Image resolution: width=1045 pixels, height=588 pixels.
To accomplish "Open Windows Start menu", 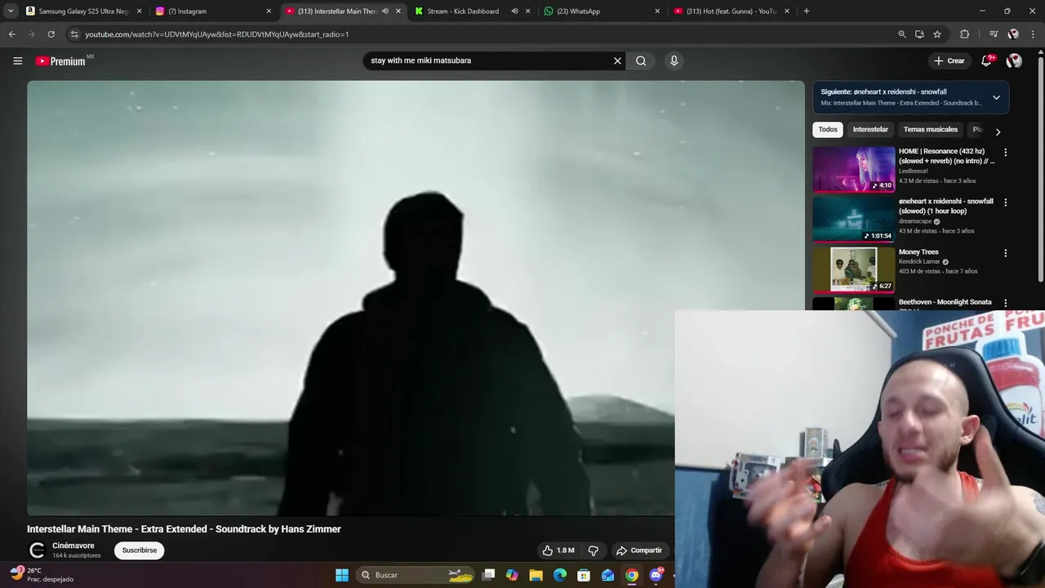I will (x=342, y=575).
